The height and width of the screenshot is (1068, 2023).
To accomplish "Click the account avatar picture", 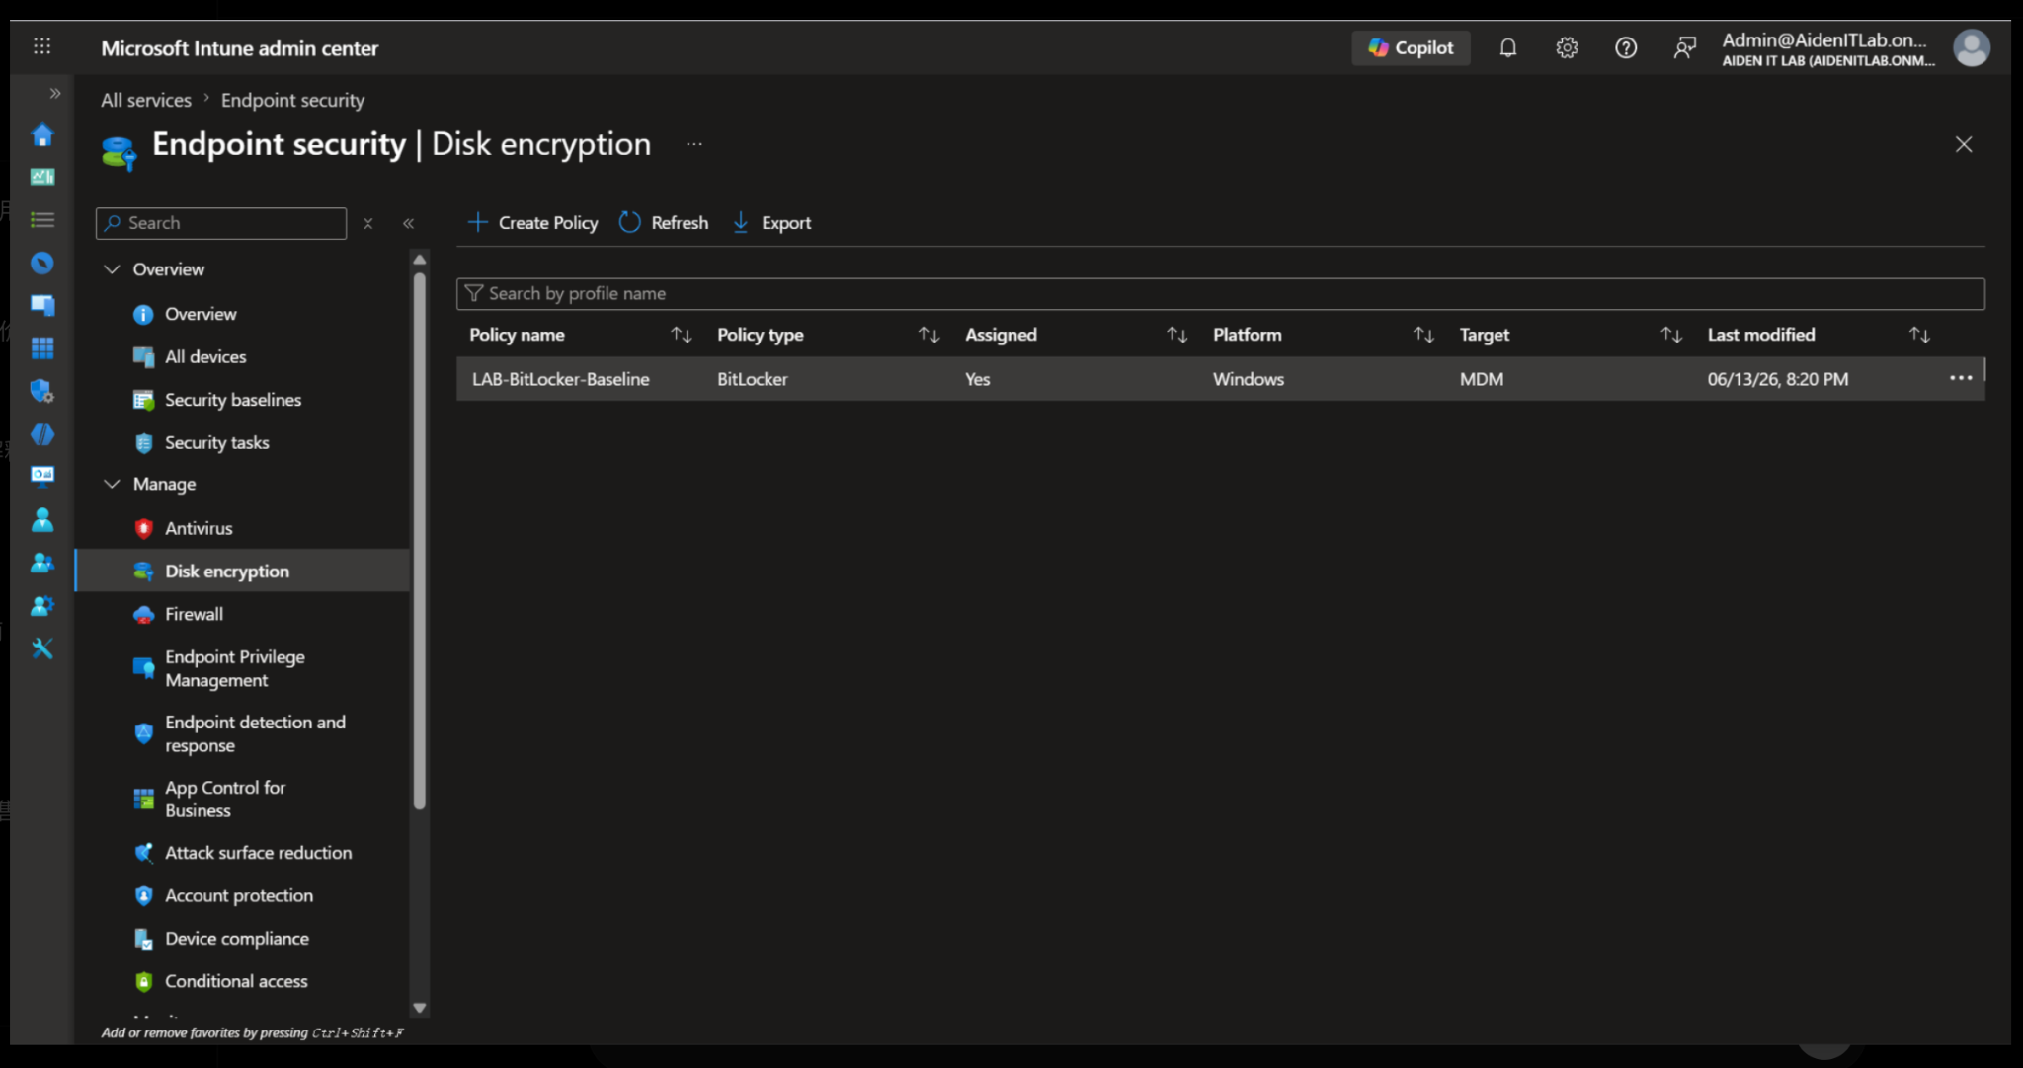I will tap(1972, 47).
